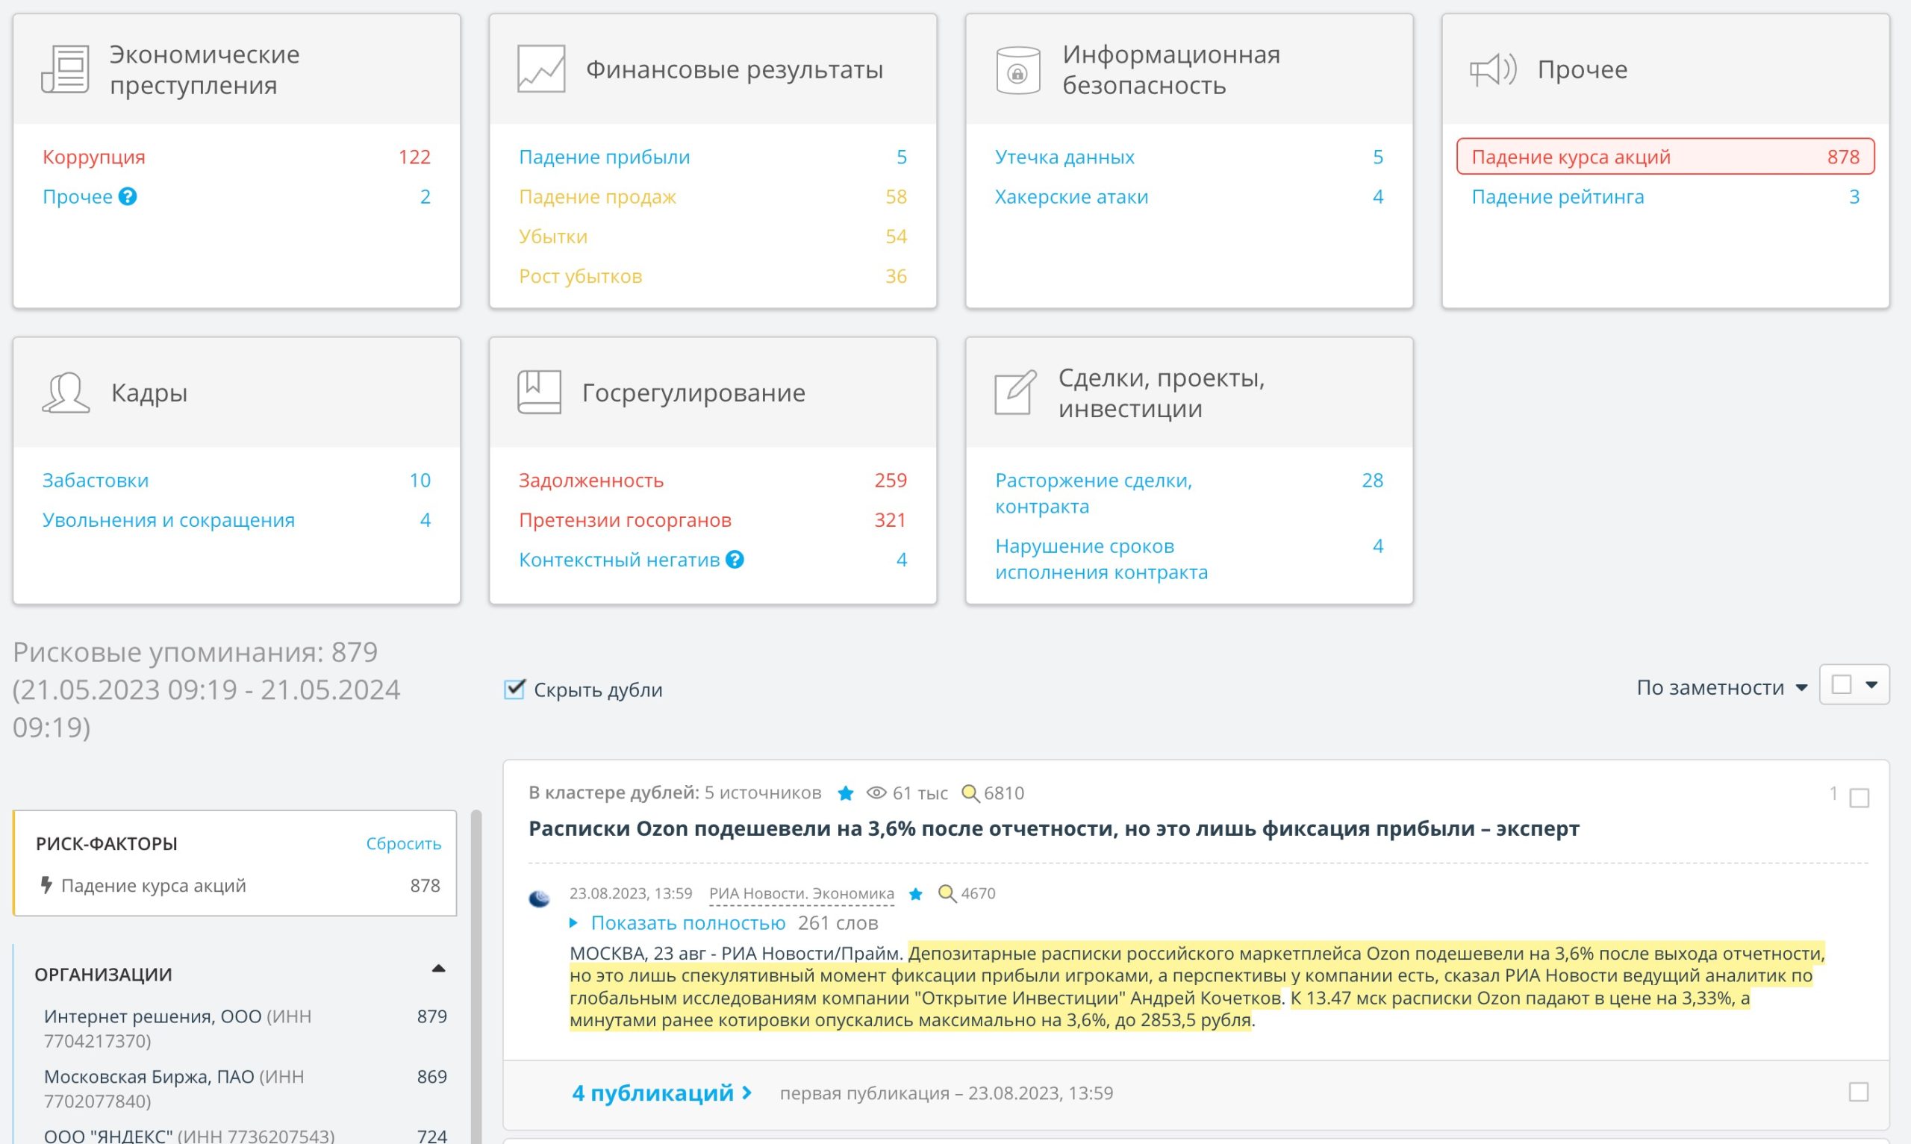Click the 261 слов word count

838,923
